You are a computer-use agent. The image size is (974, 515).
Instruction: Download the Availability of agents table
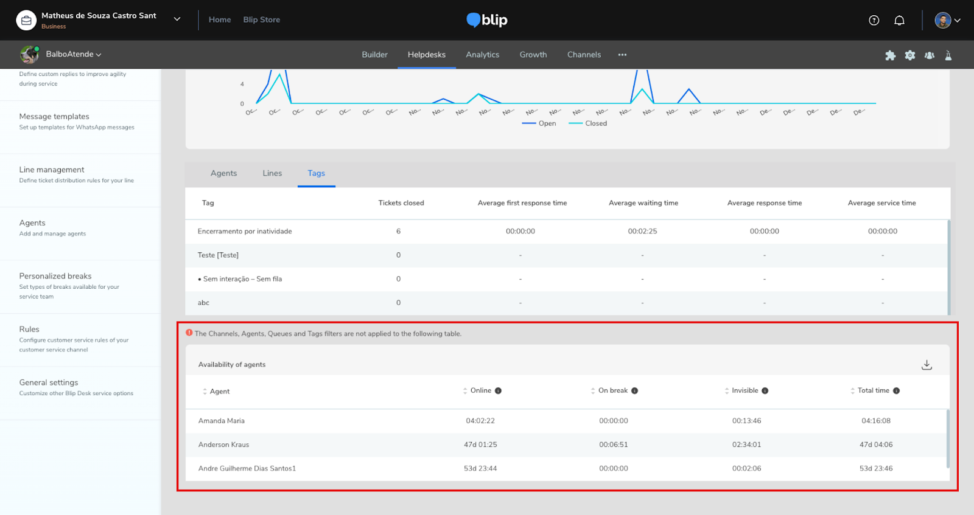927,365
